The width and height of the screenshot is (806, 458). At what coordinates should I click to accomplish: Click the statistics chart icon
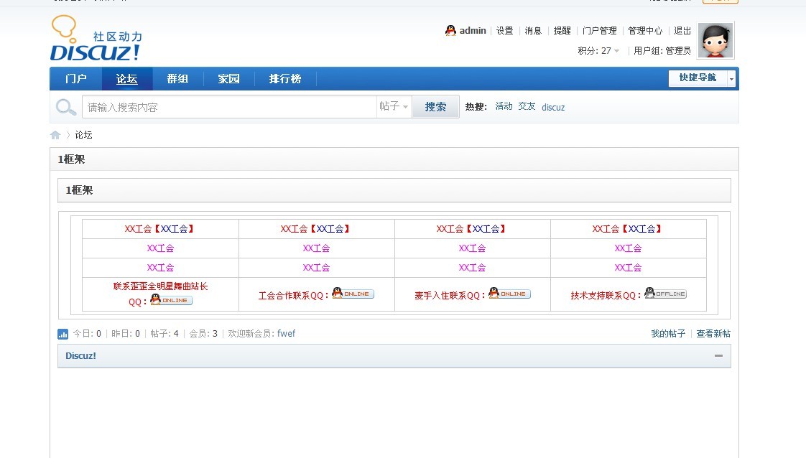pos(62,335)
